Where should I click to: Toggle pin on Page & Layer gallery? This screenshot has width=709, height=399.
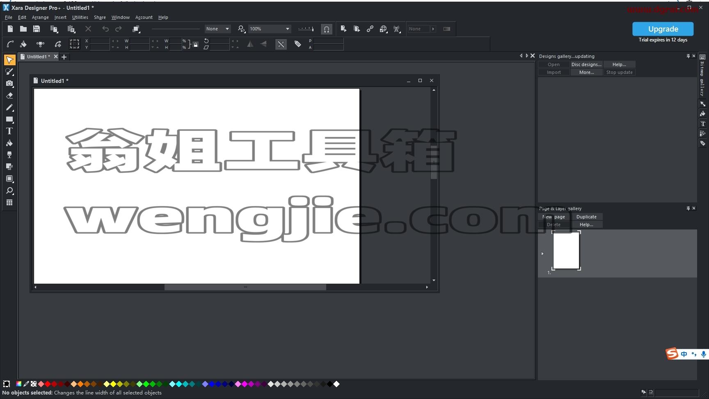tap(688, 208)
